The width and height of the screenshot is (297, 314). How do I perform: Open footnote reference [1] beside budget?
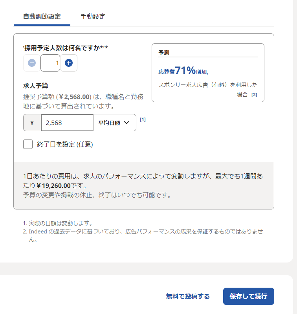(x=143, y=119)
